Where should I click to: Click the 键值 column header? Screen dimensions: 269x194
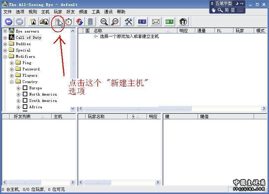point(226,117)
